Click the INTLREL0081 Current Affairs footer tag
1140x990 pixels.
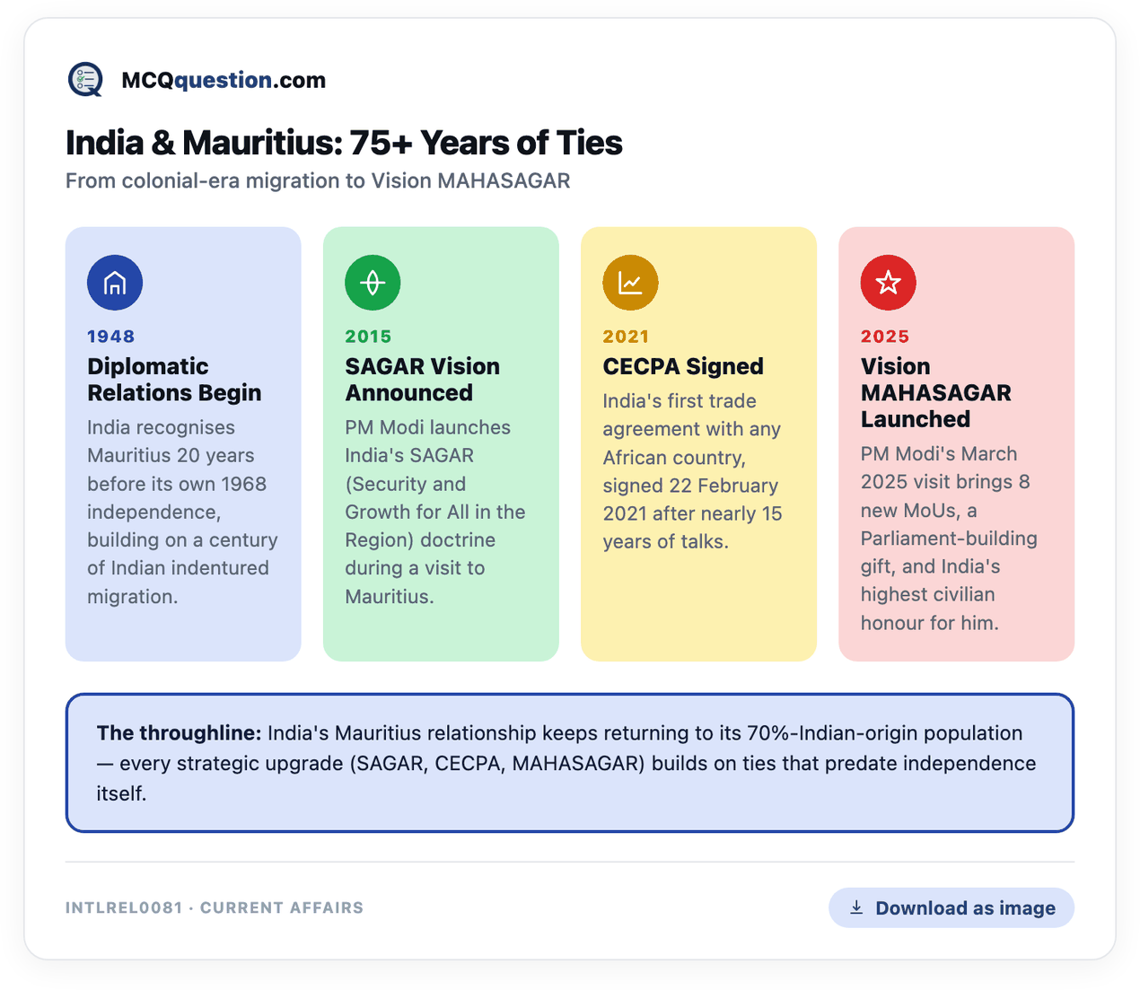coord(215,907)
